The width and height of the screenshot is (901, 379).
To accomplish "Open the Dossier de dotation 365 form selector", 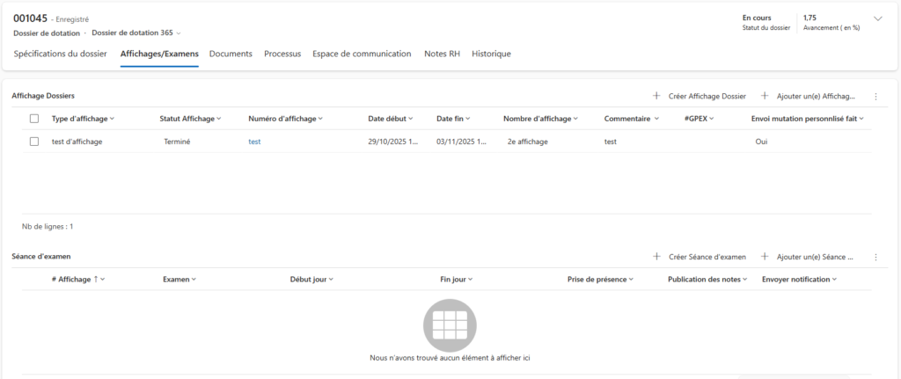I will 136,33.
